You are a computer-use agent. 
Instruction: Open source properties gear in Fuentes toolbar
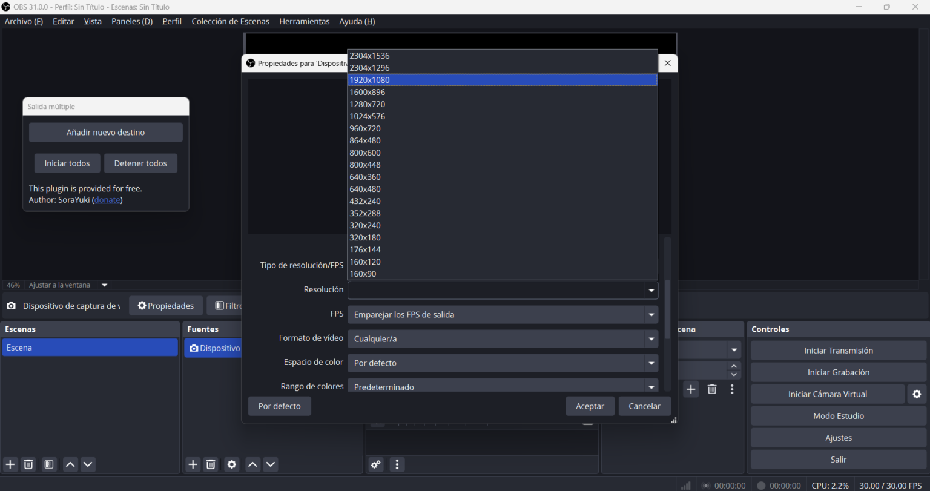coord(232,464)
